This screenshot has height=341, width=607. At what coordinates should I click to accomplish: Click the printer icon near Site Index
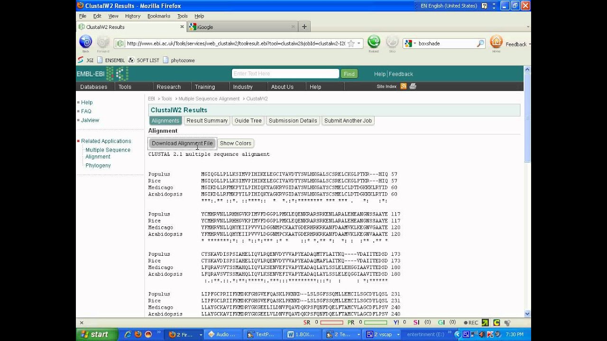click(413, 86)
